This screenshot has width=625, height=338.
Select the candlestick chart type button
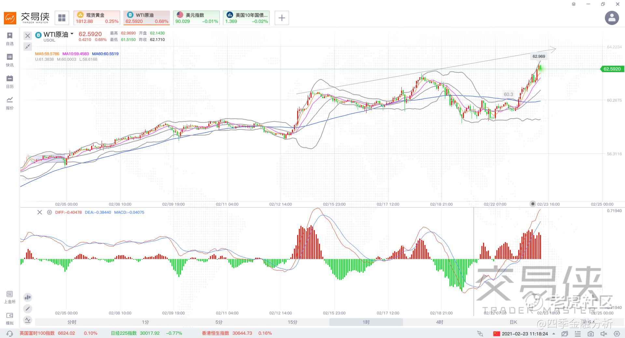tap(28, 297)
